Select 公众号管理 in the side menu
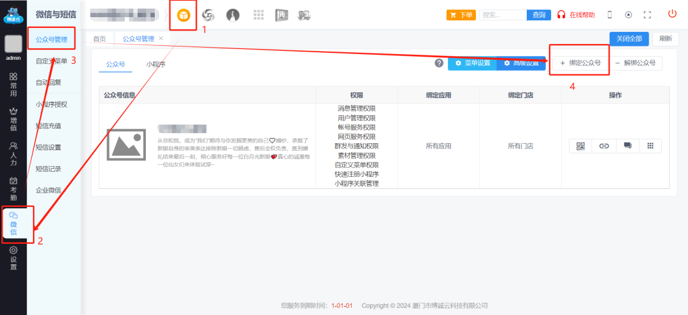The width and height of the screenshot is (688, 315). (52, 39)
